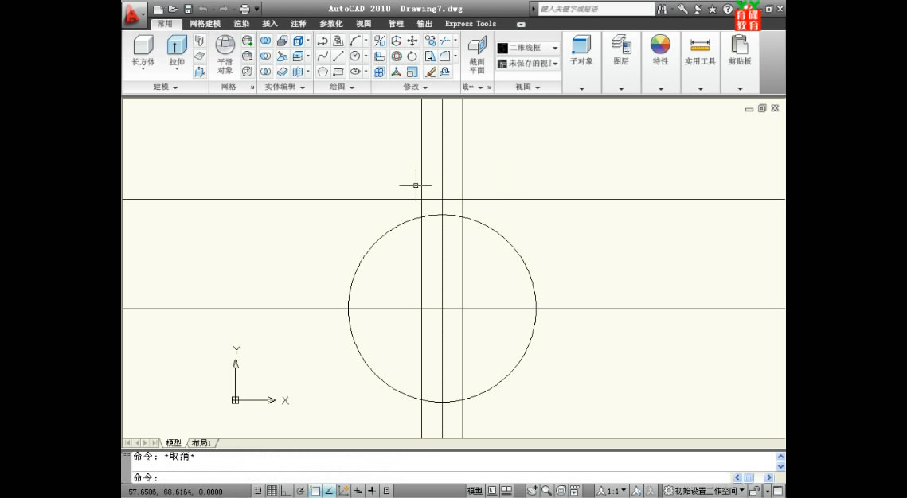Open the annotation scale 1:1 dropdown
Image resolution: width=907 pixels, height=498 pixels.
click(612, 491)
